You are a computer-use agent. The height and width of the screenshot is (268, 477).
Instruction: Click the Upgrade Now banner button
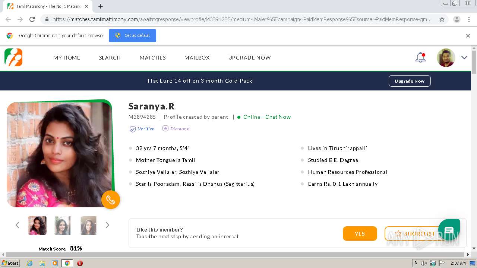point(410,81)
